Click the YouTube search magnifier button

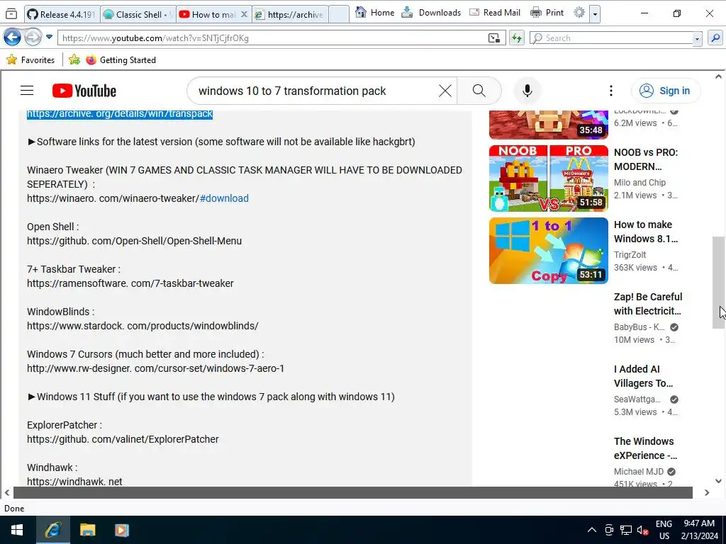(479, 91)
